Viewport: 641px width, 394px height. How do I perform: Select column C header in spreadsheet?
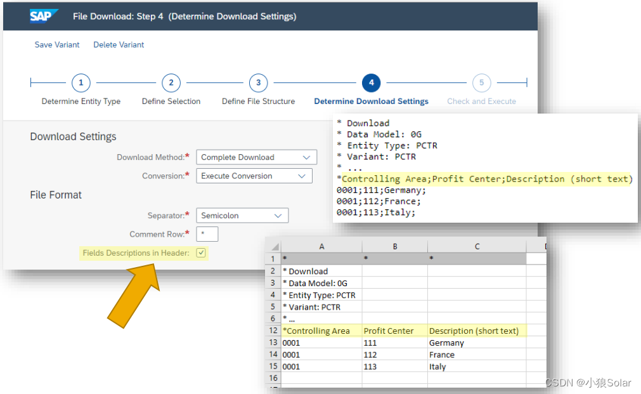tap(477, 246)
